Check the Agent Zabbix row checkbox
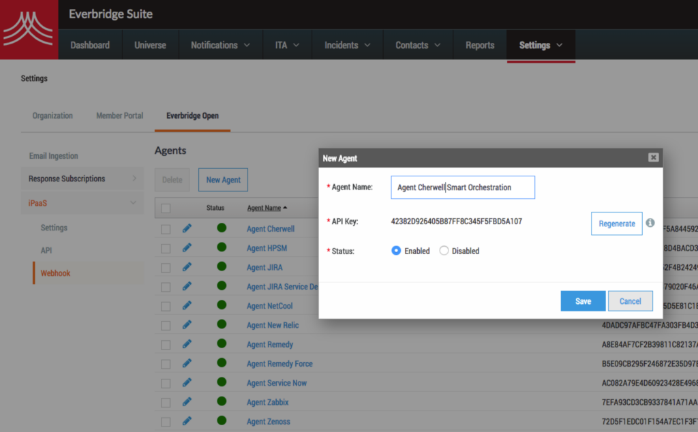The height and width of the screenshot is (432, 698). 166,402
